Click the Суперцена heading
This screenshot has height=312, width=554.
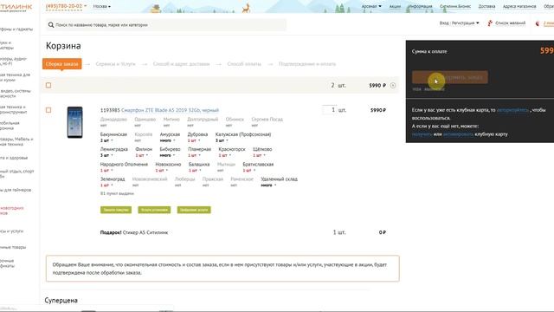(61, 301)
